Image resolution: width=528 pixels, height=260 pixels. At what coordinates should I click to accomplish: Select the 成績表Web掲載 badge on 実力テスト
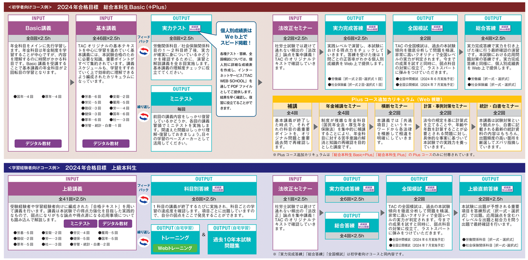click(x=195, y=28)
